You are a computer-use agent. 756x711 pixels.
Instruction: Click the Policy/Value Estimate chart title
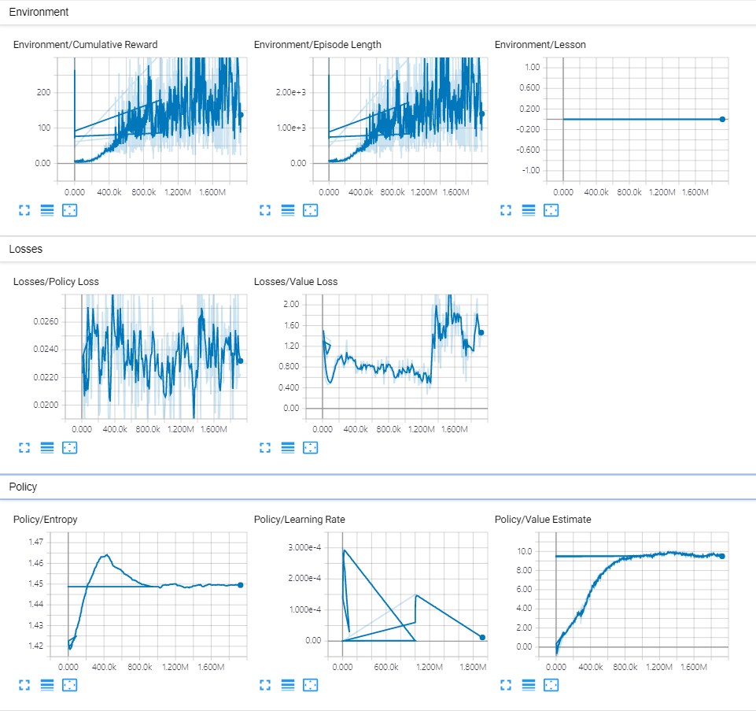coord(543,520)
